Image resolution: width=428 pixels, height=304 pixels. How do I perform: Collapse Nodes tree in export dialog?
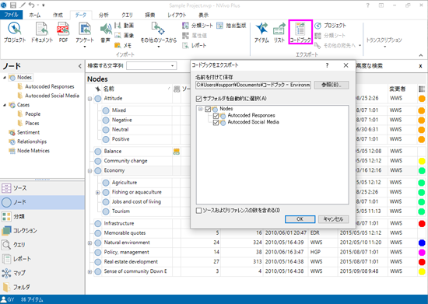[x=200, y=109]
